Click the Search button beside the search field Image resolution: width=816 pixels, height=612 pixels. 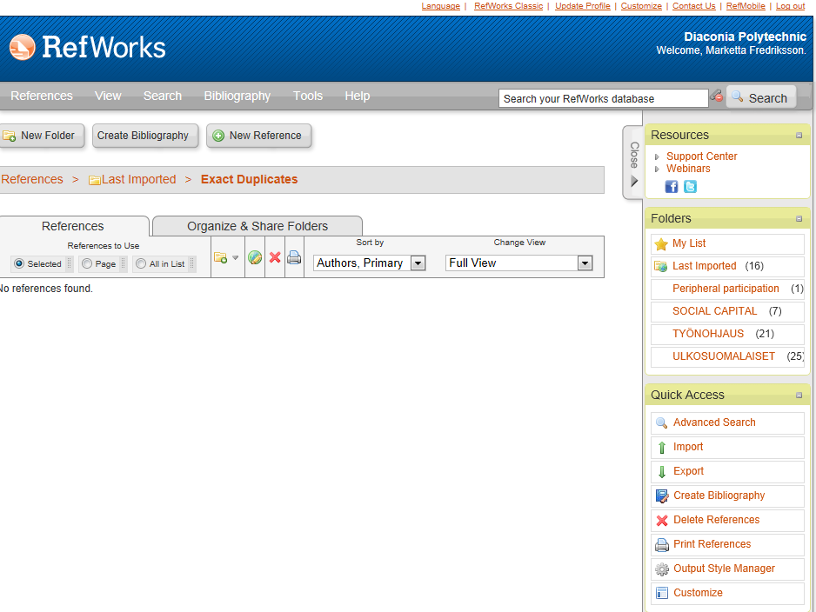pyautogui.click(x=761, y=97)
